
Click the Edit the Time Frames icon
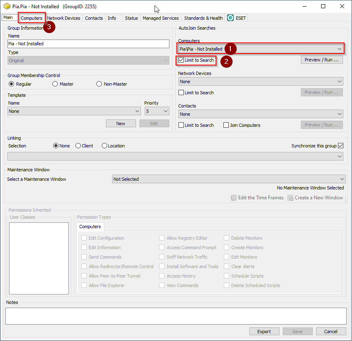point(233,198)
